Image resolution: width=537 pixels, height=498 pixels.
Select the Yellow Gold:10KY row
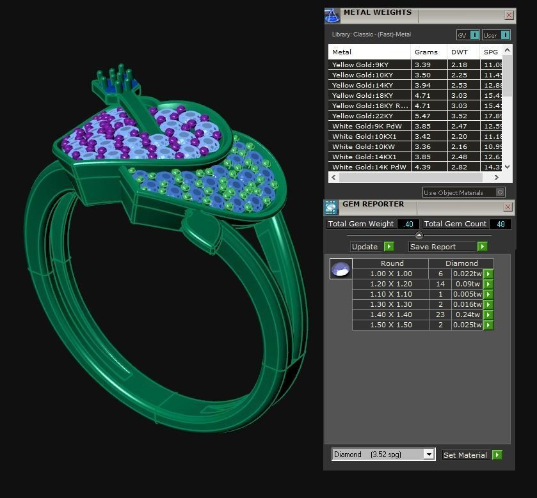415,75
